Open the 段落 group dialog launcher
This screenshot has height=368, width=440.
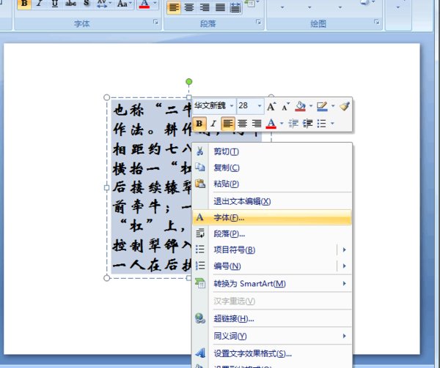[x=258, y=22]
